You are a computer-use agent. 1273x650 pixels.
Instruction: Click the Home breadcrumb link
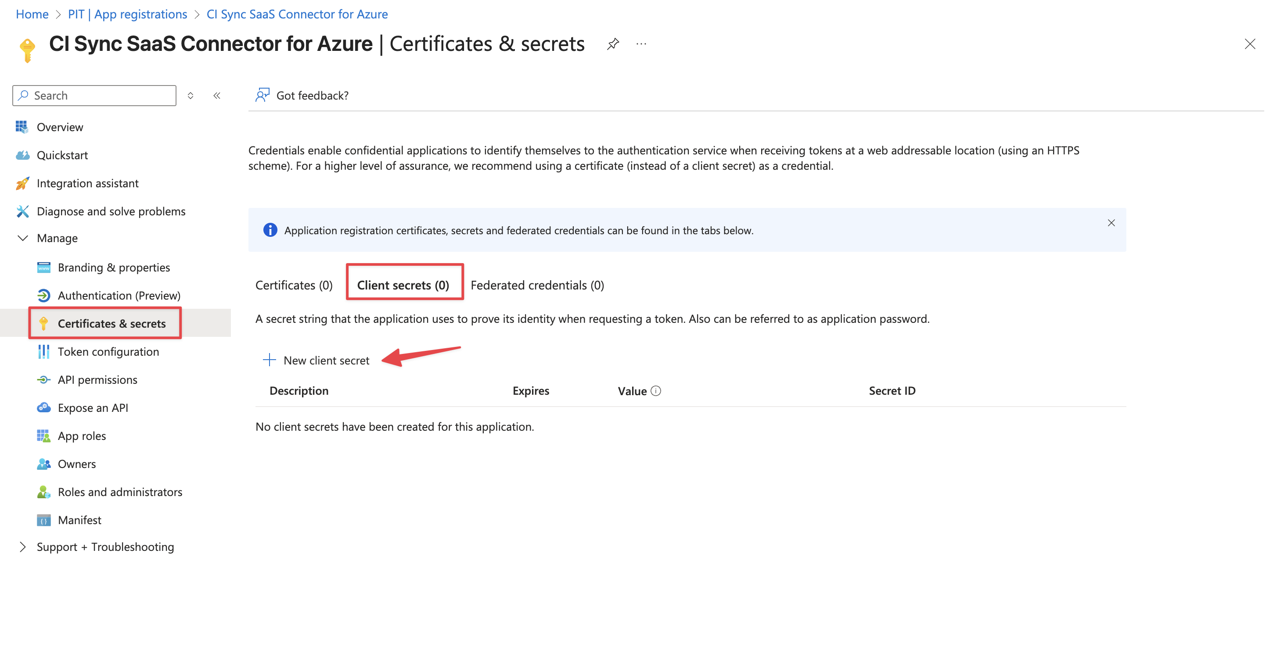coord(32,14)
